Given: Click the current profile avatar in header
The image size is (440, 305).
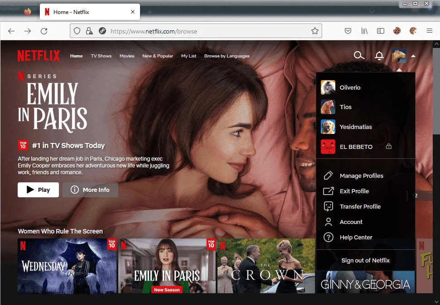Looking at the screenshot, I should [399, 56].
